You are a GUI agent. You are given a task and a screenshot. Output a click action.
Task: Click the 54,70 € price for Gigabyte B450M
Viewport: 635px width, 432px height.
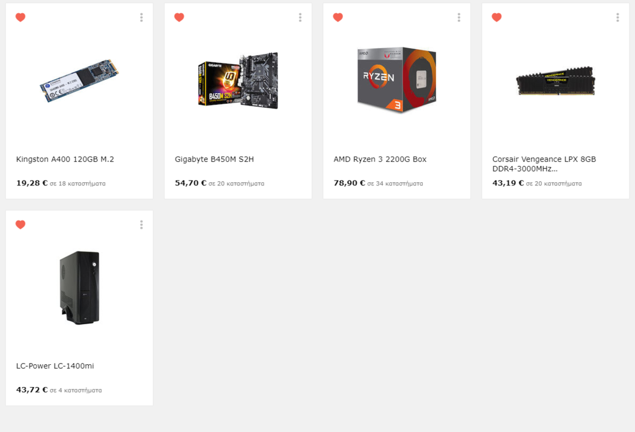click(x=191, y=183)
